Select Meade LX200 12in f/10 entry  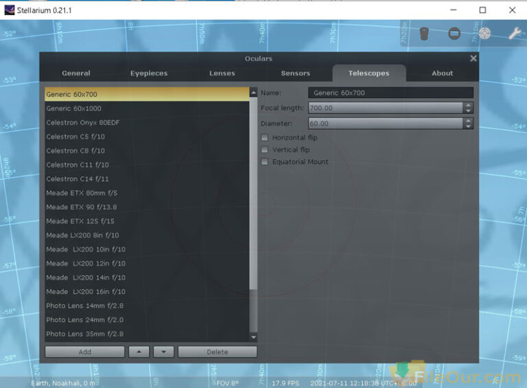pos(147,263)
